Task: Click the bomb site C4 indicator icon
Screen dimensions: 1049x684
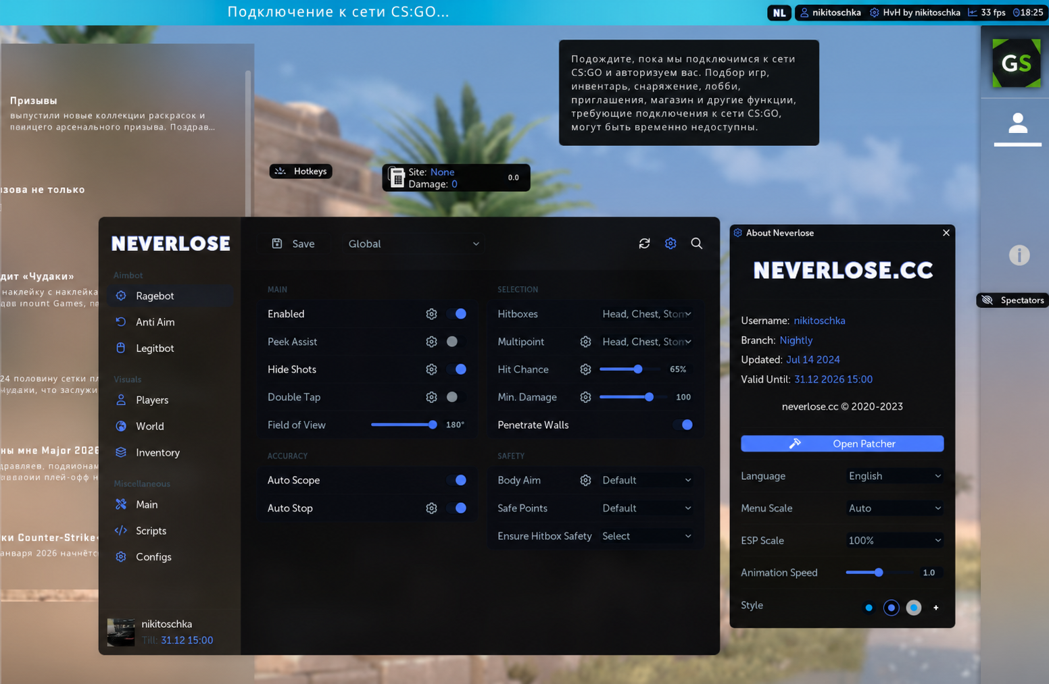Action: point(397,178)
